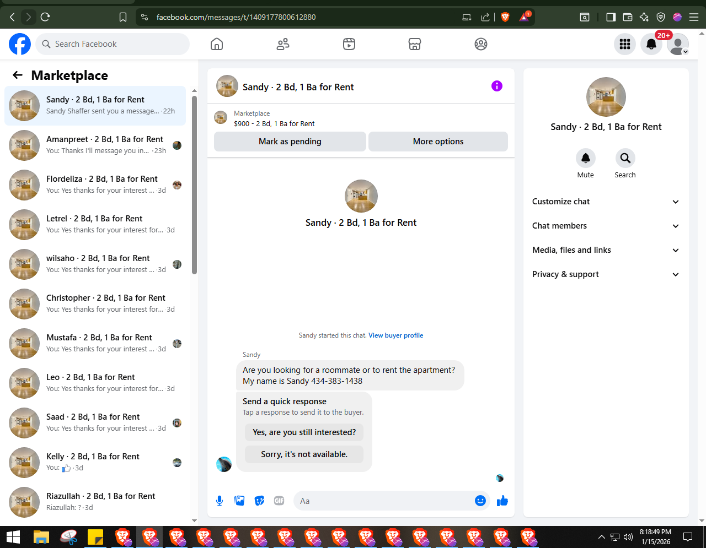Expand Chat members section

[606, 226]
